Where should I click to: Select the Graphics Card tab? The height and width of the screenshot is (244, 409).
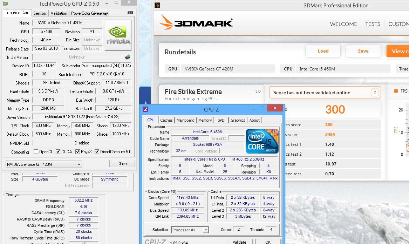(x=17, y=13)
